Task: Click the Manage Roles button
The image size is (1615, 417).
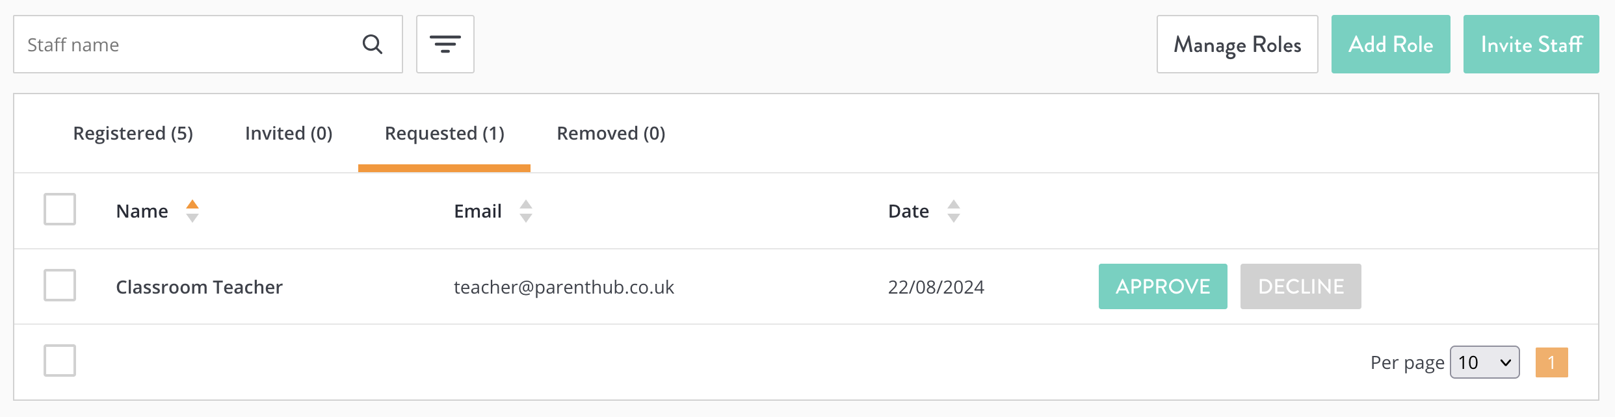Action: 1237,44
